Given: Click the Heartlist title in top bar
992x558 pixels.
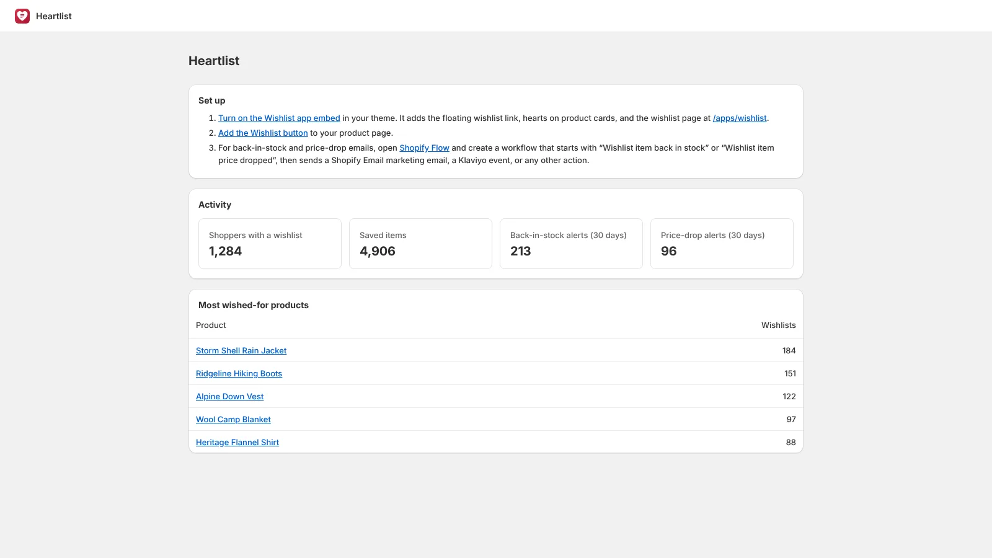Looking at the screenshot, I should click(x=54, y=16).
